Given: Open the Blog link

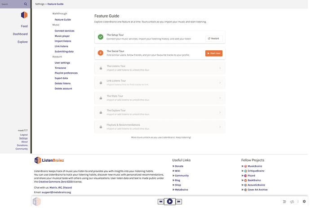Looking at the screenshot, I should tap(177, 180).
